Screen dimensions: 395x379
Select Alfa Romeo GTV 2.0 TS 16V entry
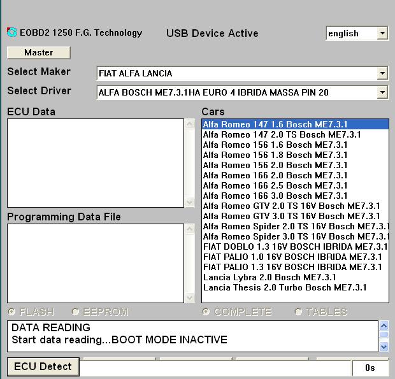[x=295, y=206]
